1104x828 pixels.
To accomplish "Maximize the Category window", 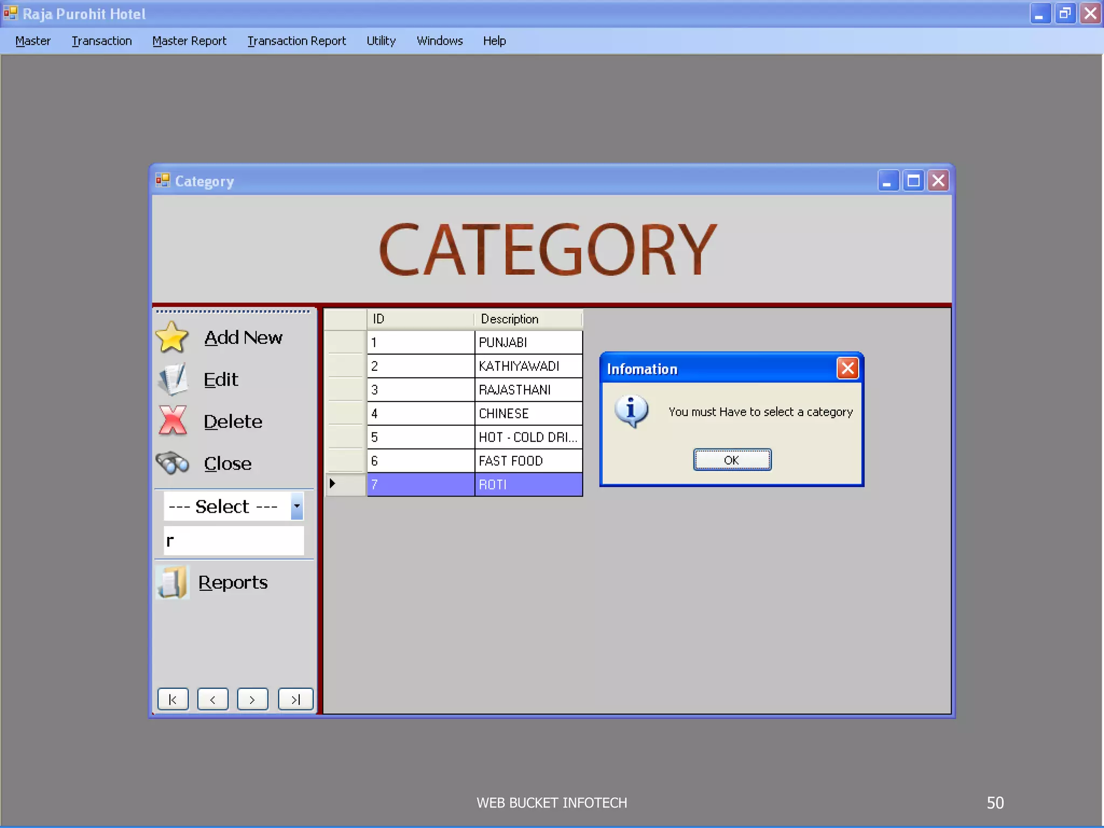I will [x=913, y=181].
